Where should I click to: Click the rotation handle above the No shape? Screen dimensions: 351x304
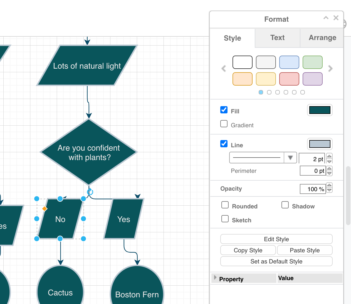coord(90,191)
